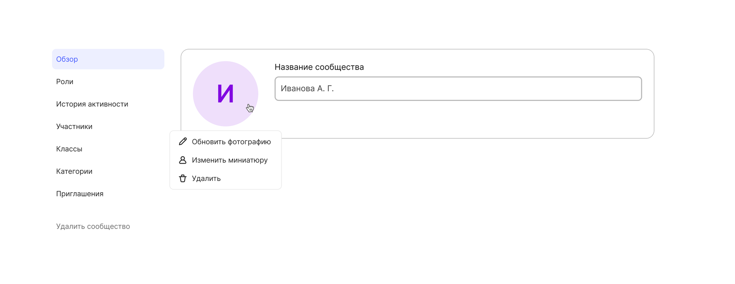Select the letter И in the avatar
735x284 pixels.
click(x=226, y=94)
